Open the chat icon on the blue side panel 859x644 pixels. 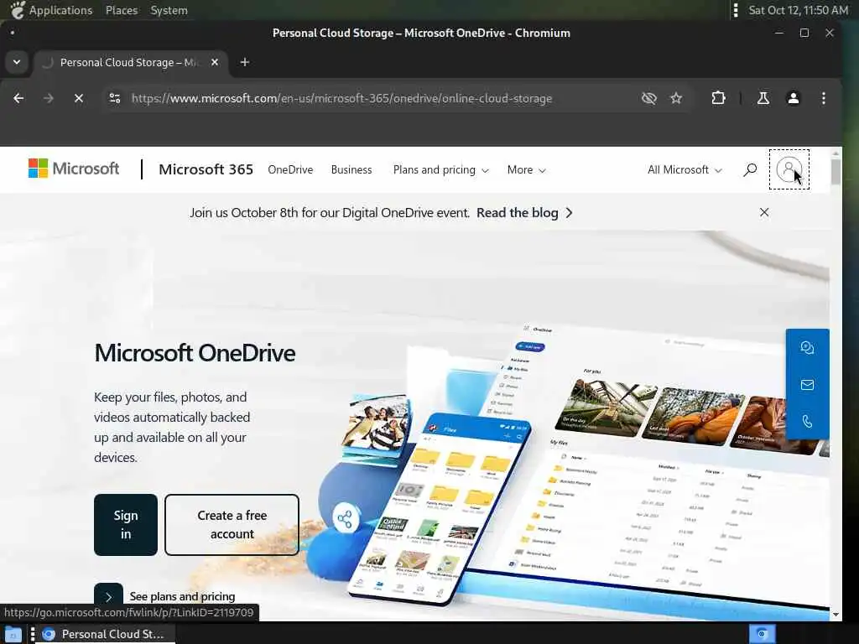(x=807, y=347)
